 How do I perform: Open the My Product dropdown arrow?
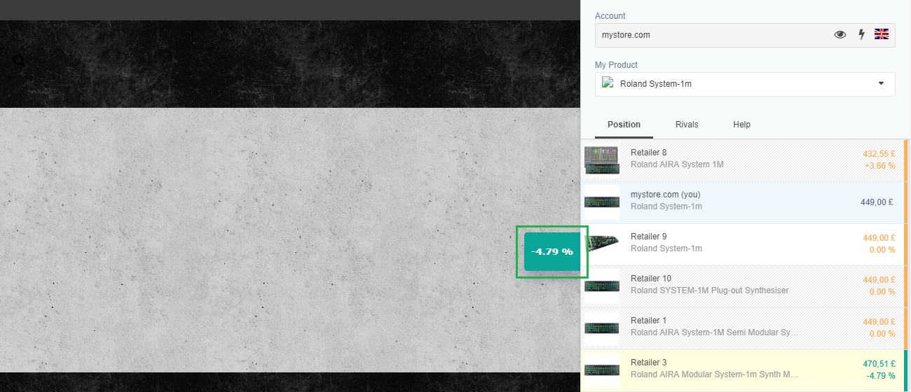pyautogui.click(x=881, y=84)
